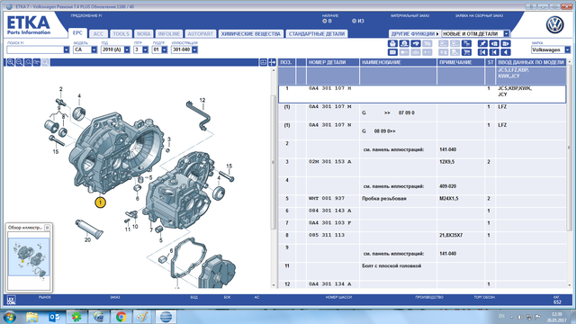The height and width of the screenshot is (324, 576).
Task: Open Google Chrome from the taskbar
Action: (x=121, y=317)
